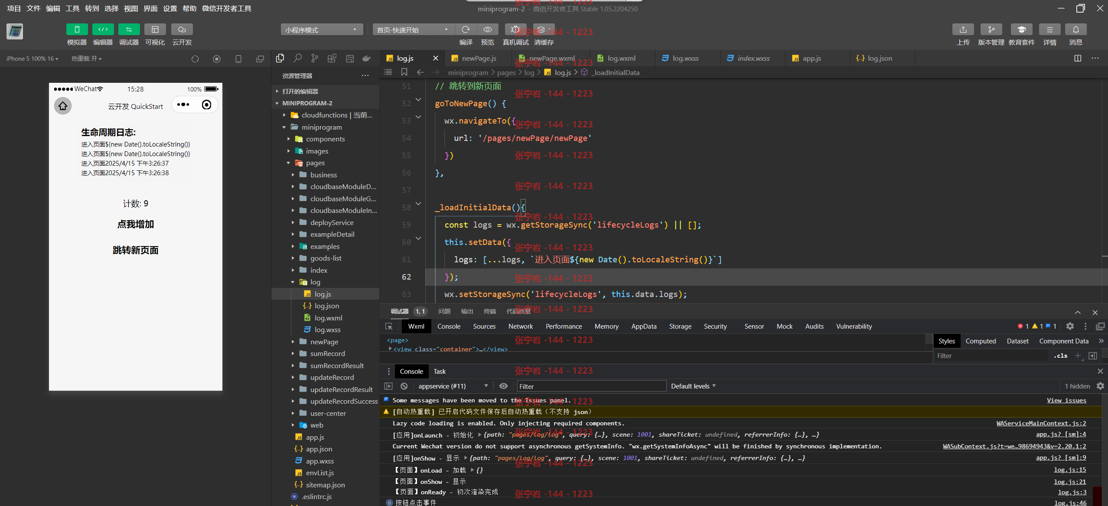Image resolution: width=1108 pixels, height=506 pixels.
Task: Open the Cloud Development console
Action: click(182, 29)
